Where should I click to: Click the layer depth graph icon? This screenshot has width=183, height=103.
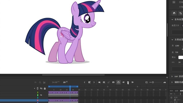tap(44, 82)
